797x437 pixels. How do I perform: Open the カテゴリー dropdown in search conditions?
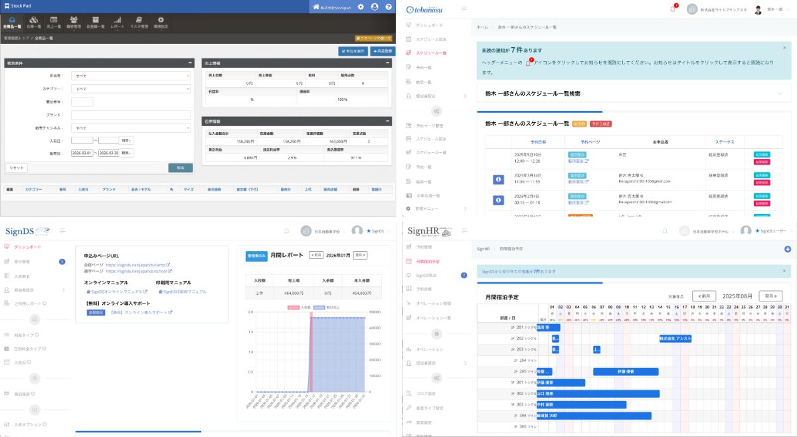pyautogui.click(x=131, y=88)
